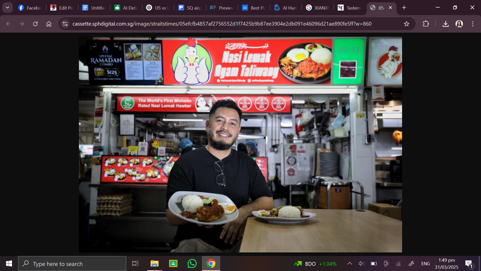Open the clock showing 1:49 pm

tap(447, 263)
